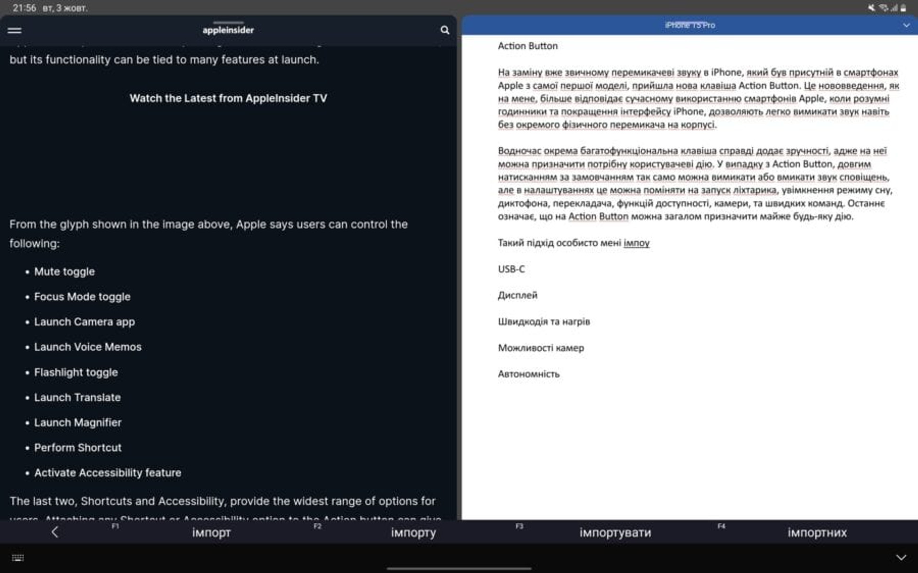Open the AppleInsider hamburger menu

click(x=15, y=30)
